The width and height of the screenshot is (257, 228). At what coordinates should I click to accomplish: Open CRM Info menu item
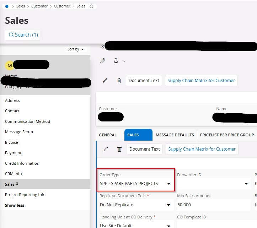click(x=45, y=174)
